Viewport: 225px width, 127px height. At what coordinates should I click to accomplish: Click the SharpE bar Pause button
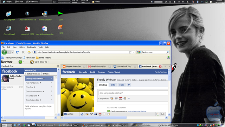[x=170, y=2]
